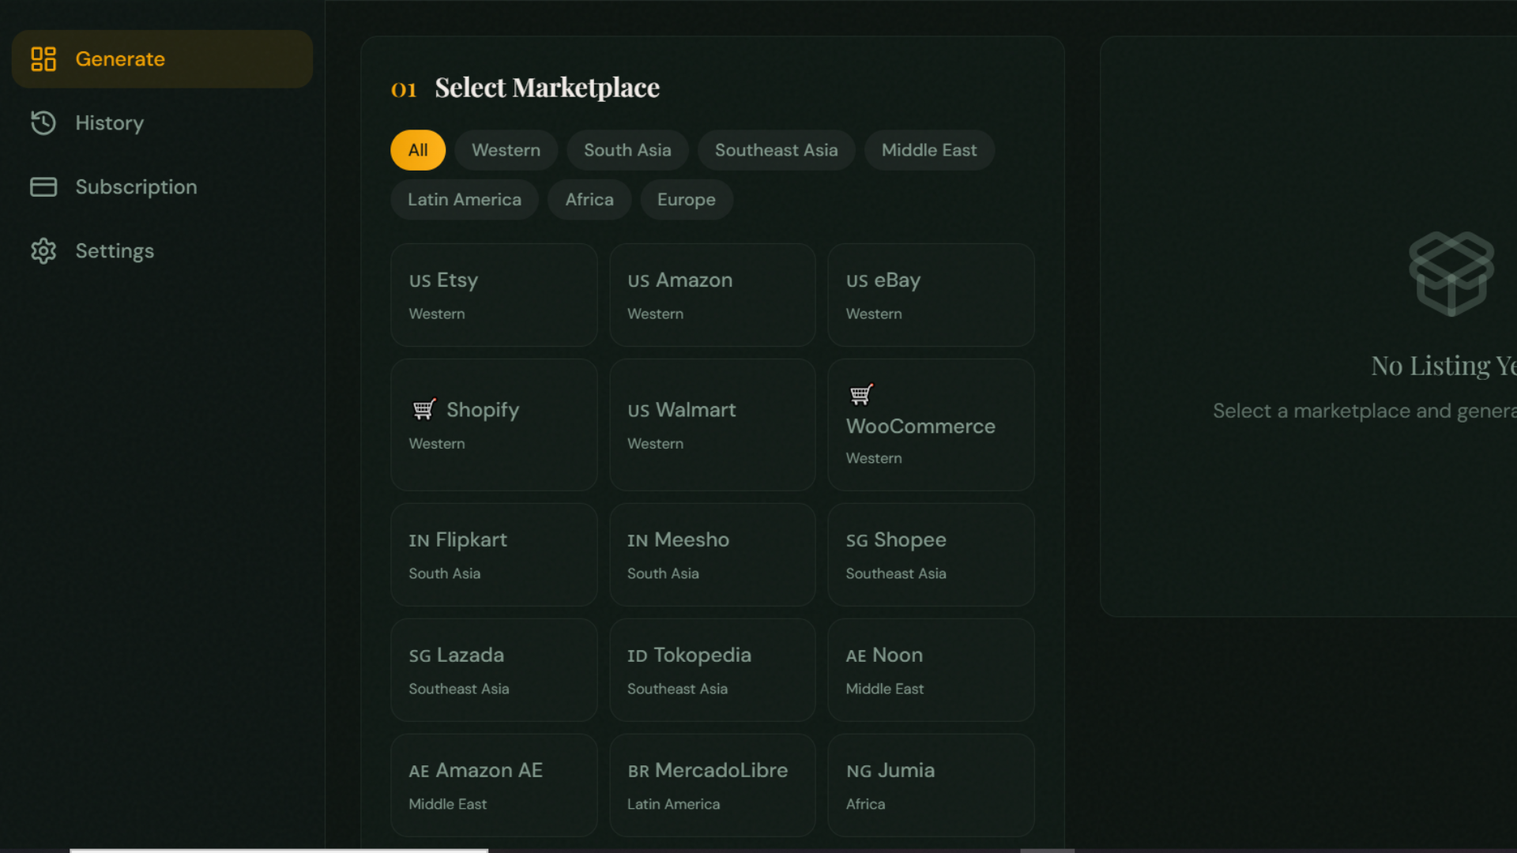Switch to the Subscription section

pos(136,187)
